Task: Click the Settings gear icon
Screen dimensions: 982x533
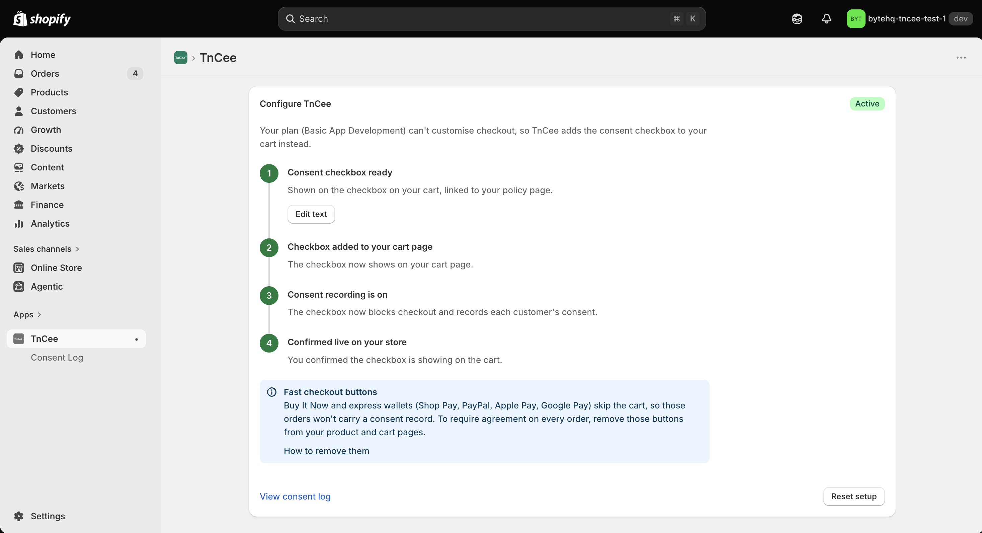Action: (x=19, y=516)
